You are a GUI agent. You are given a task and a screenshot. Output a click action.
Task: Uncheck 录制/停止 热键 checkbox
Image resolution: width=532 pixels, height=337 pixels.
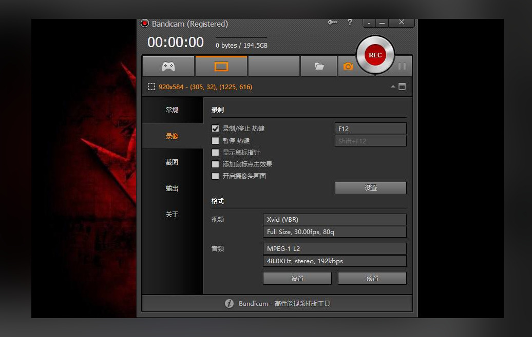[x=215, y=129]
